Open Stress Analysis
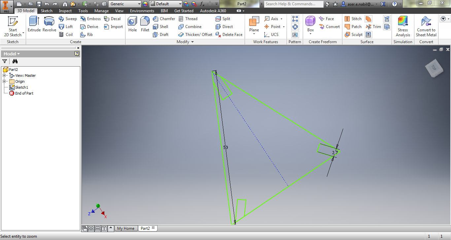This screenshot has height=240, width=451. [x=403, y=26]
